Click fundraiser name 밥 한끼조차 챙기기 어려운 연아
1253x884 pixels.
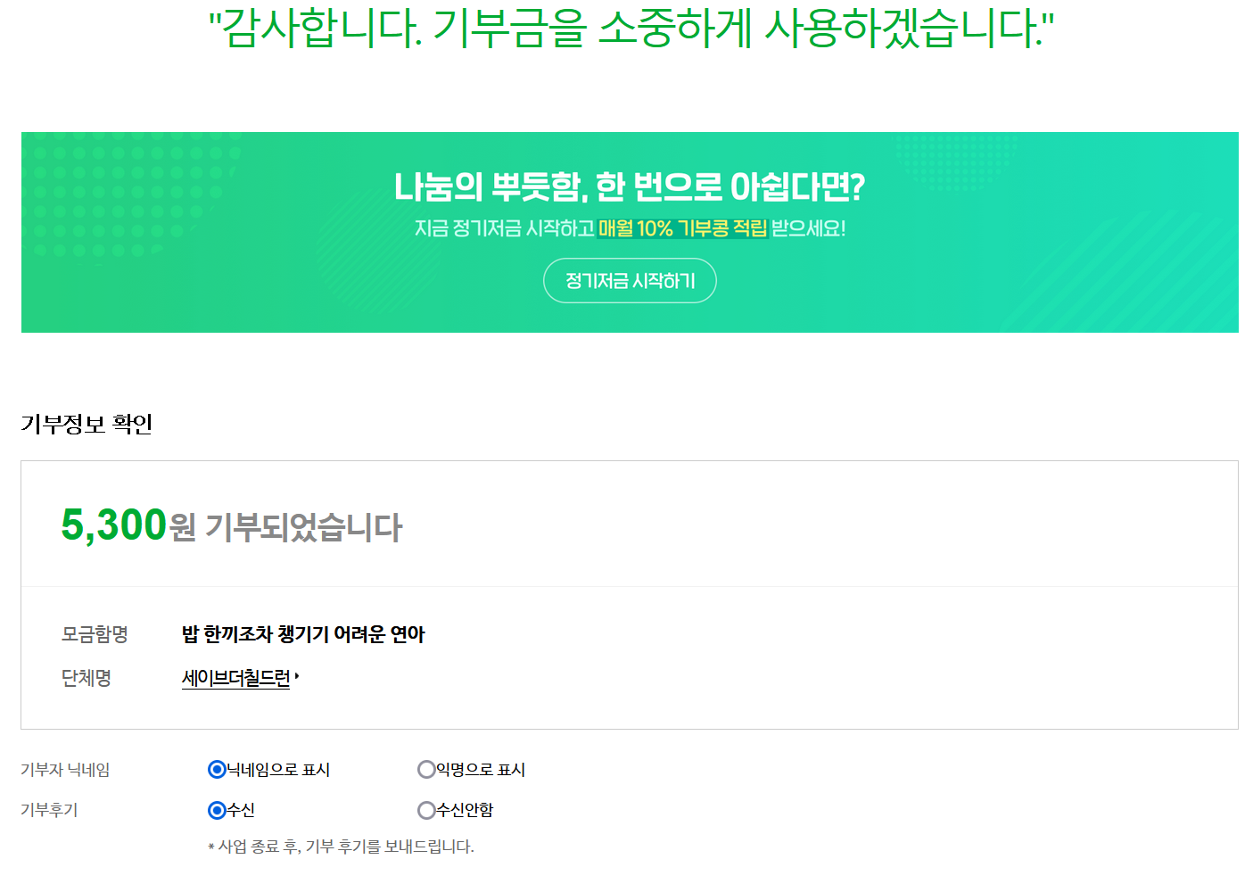[x=303, y=634]
